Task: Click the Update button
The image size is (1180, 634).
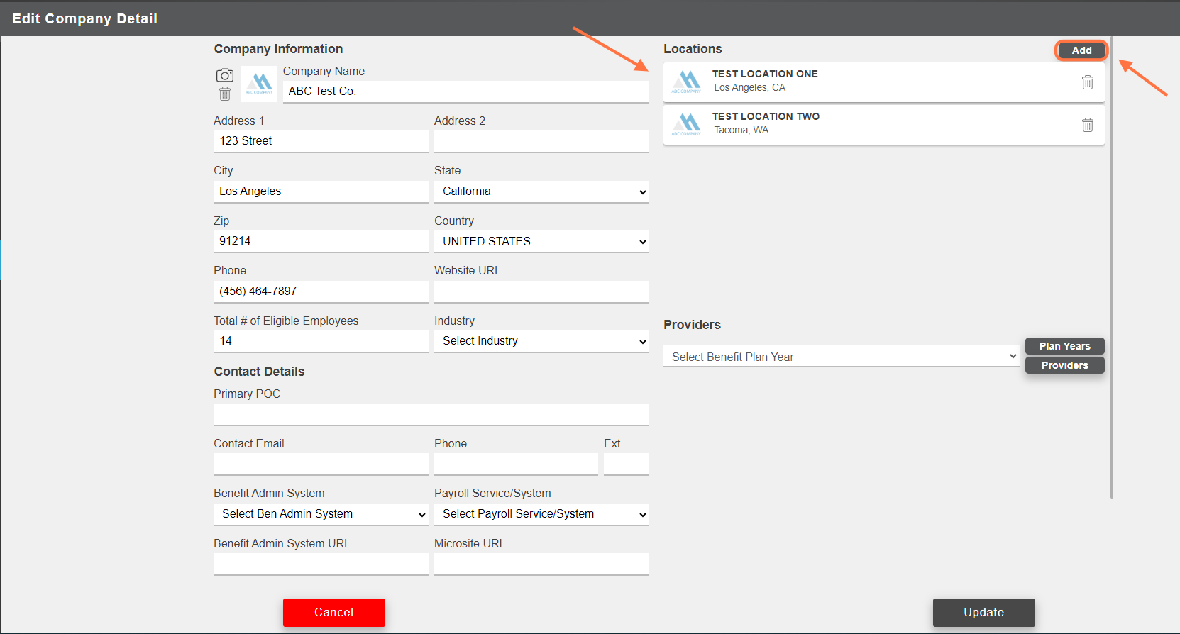Action: point(983,613)
